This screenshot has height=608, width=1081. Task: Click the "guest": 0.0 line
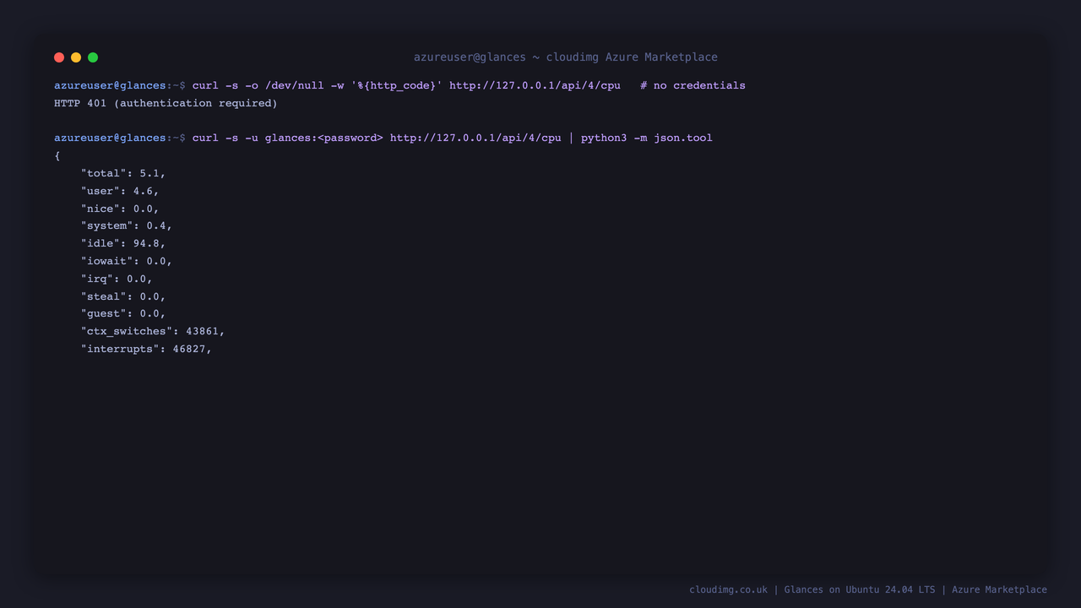pyautogui.click(x=123, y=313)
